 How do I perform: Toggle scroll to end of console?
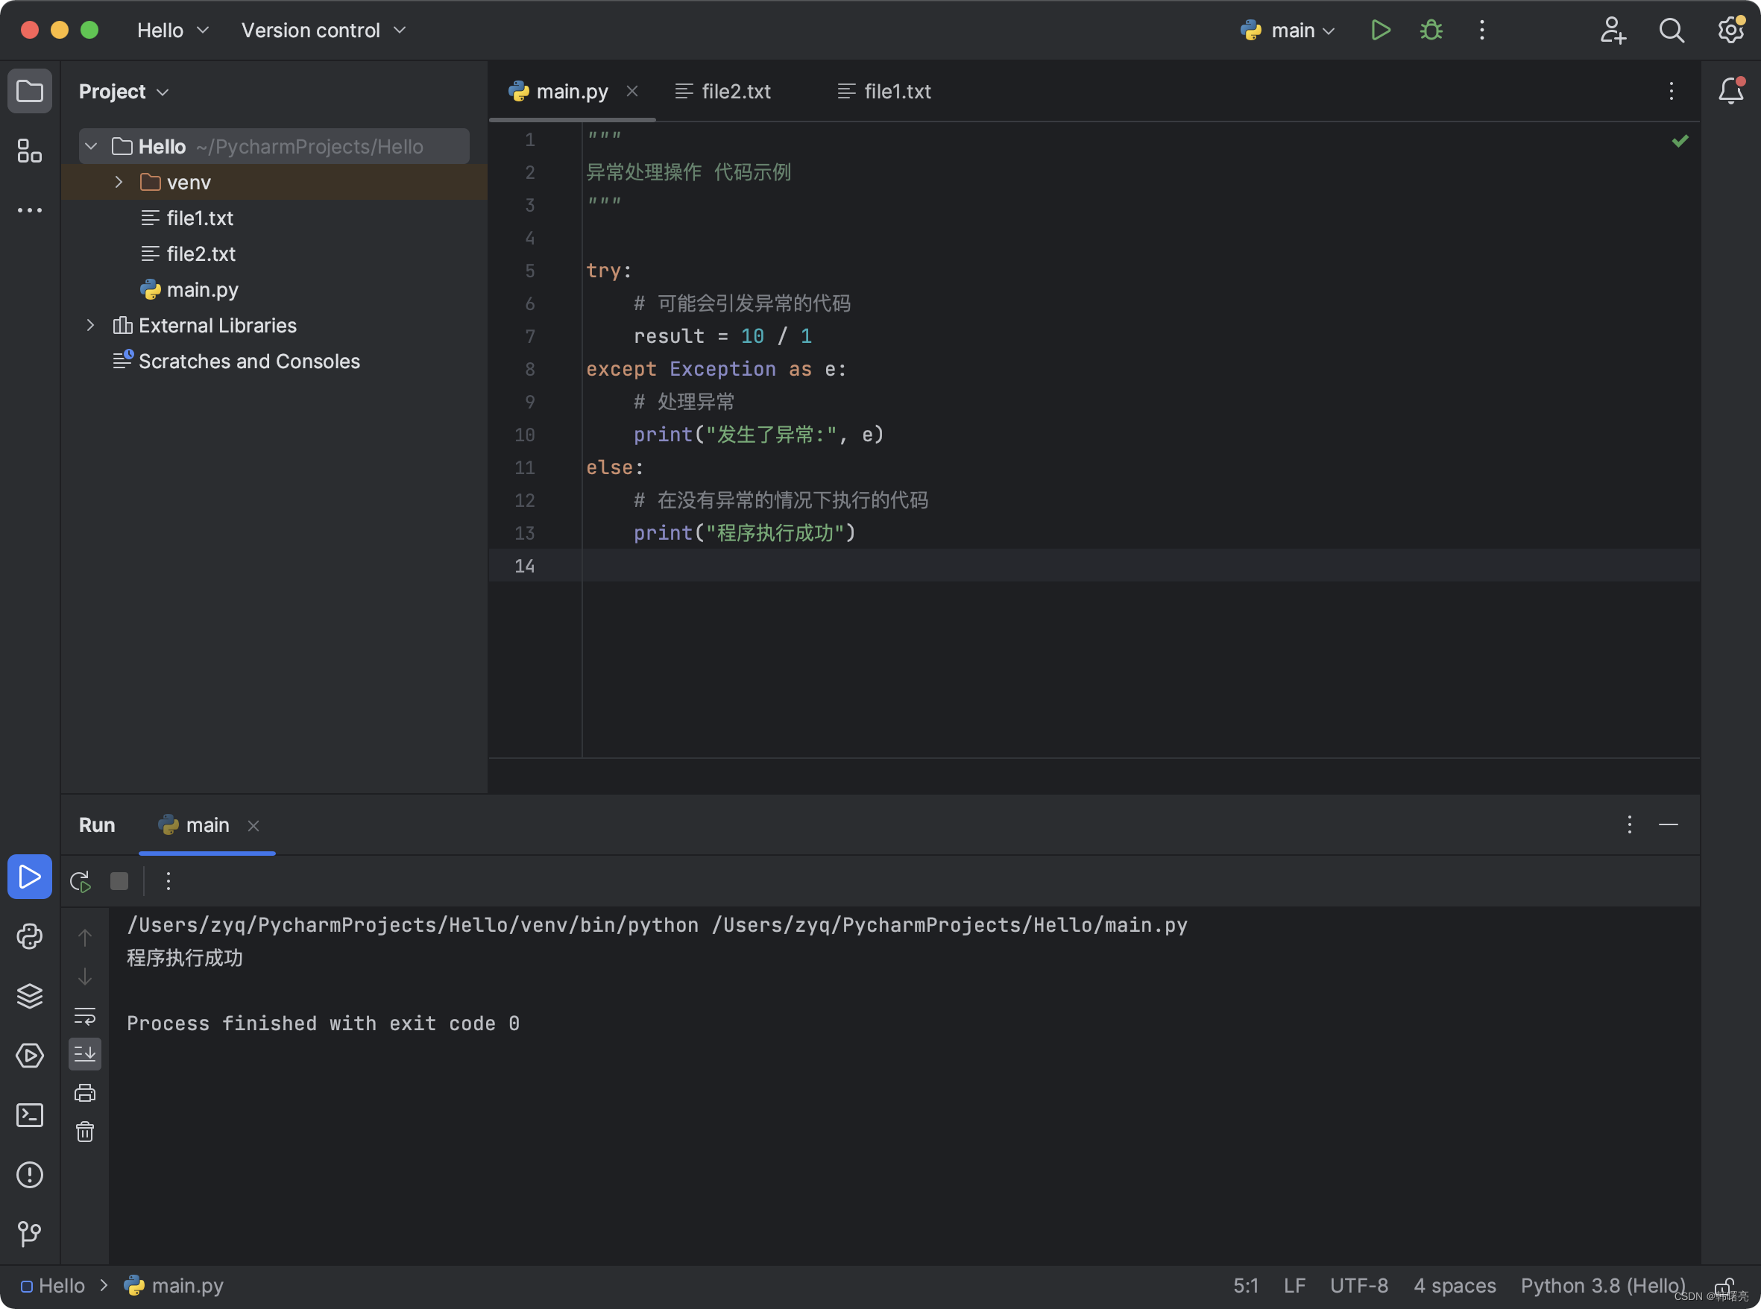point(85,1054)
